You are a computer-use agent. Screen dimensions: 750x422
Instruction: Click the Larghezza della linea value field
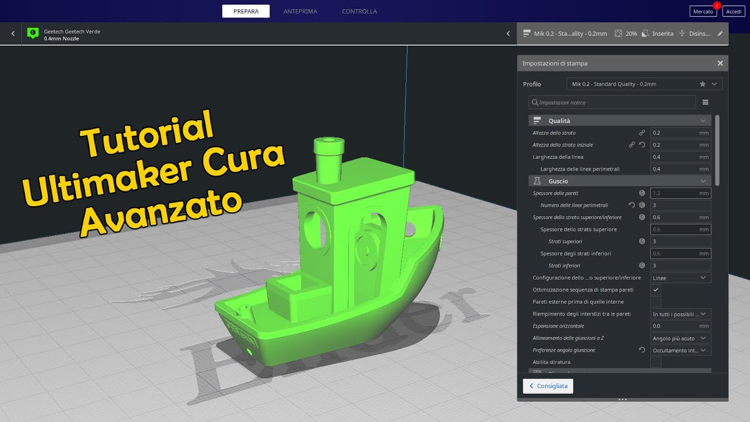tap(681, 157)
